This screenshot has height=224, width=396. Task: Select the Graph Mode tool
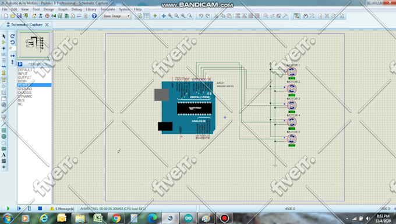[3, 92]
